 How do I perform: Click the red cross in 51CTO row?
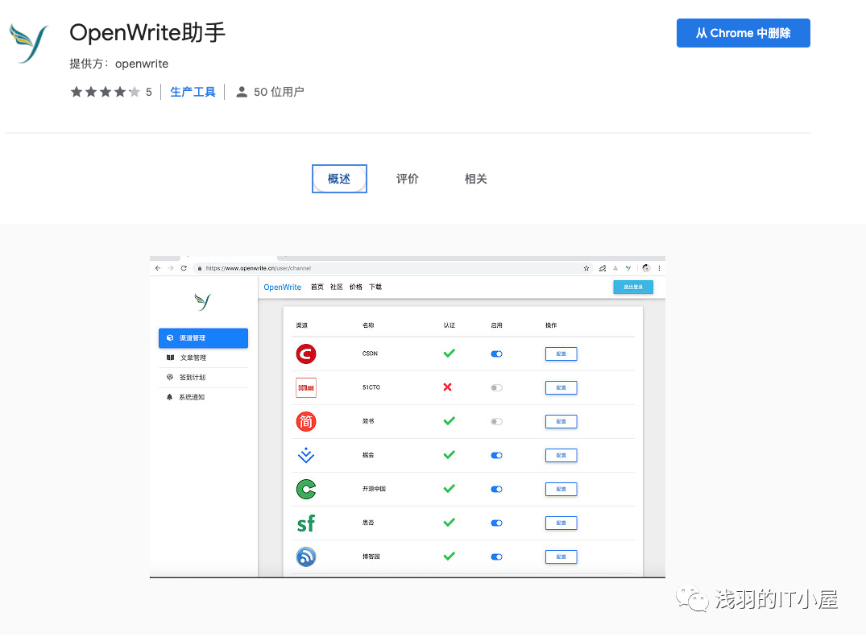tap(448, 387)
